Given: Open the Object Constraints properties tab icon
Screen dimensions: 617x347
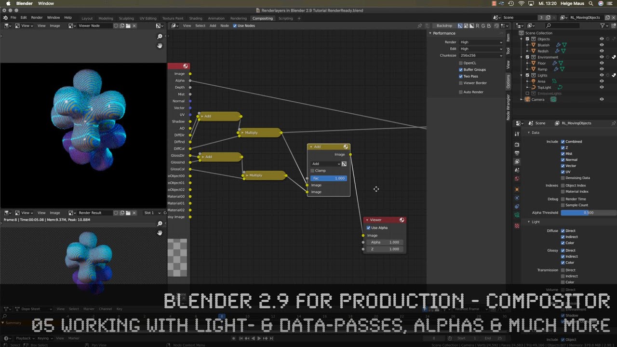Looking at the screenshot, I should point(517,206).
